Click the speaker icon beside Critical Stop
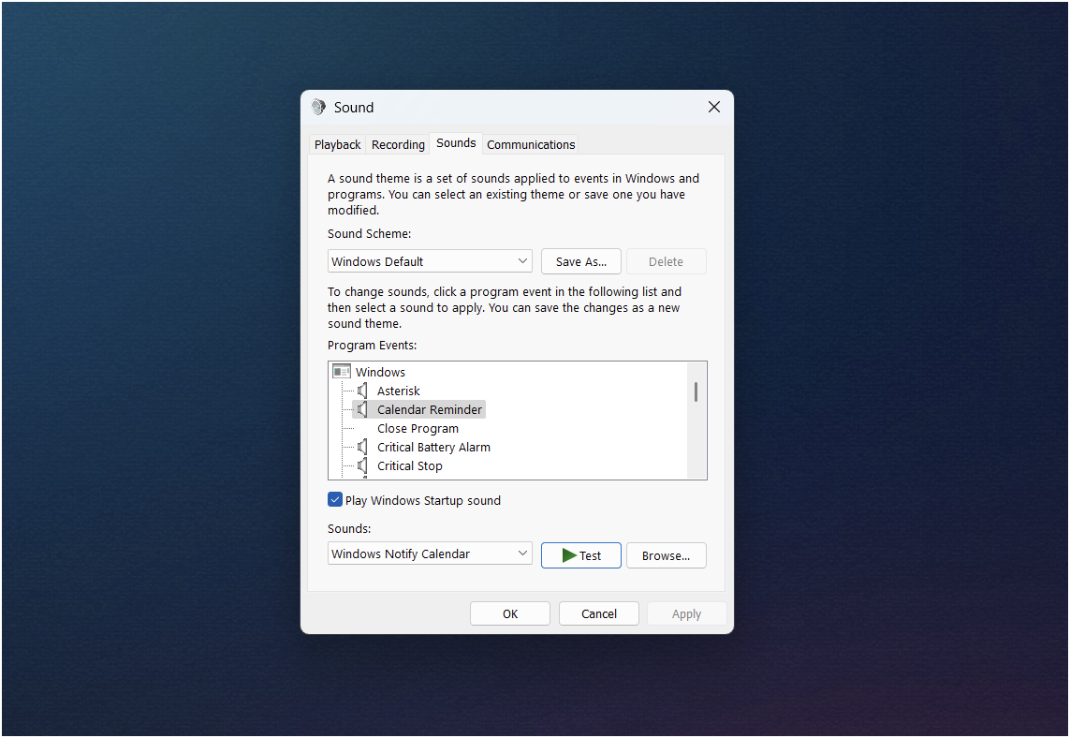Image resolution: width=1070 pixels, height=738 pixels. click(x=362, y=465)
